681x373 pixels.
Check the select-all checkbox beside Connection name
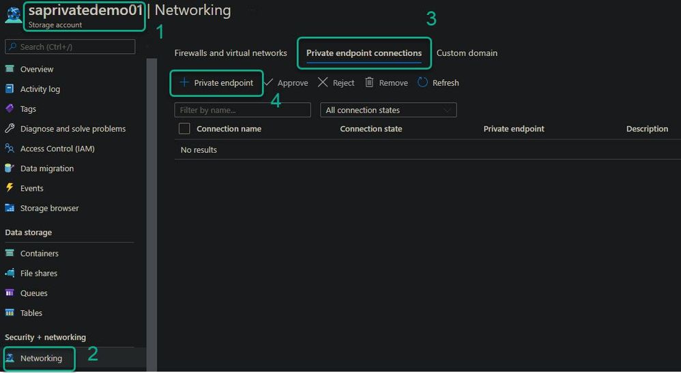[x=185, y=128]
